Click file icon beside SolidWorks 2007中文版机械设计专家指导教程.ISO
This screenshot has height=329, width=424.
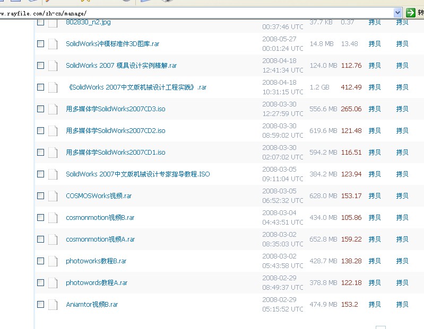tap(53, 174)
